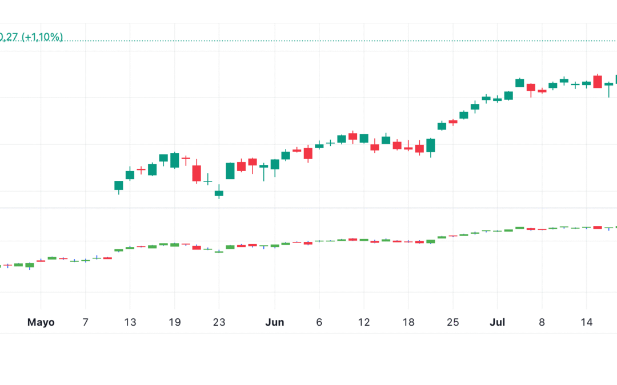Click the 'Mayo' label on time axis
The width and height of the screenshot is (617, 385).
(41, 322)
